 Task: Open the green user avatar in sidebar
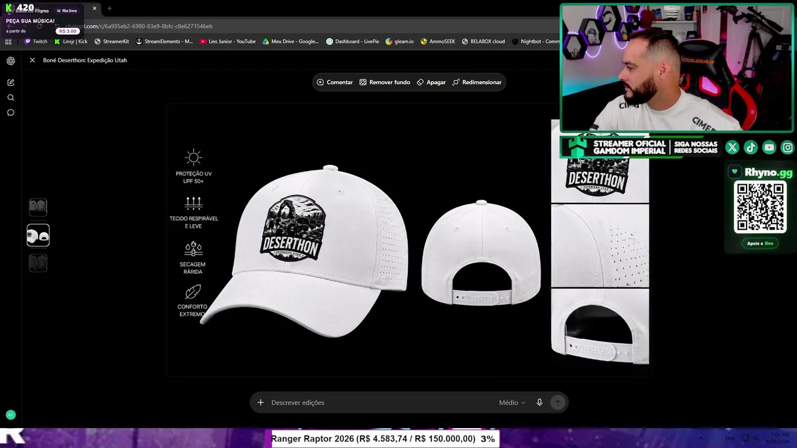click(x=11, y=415)
